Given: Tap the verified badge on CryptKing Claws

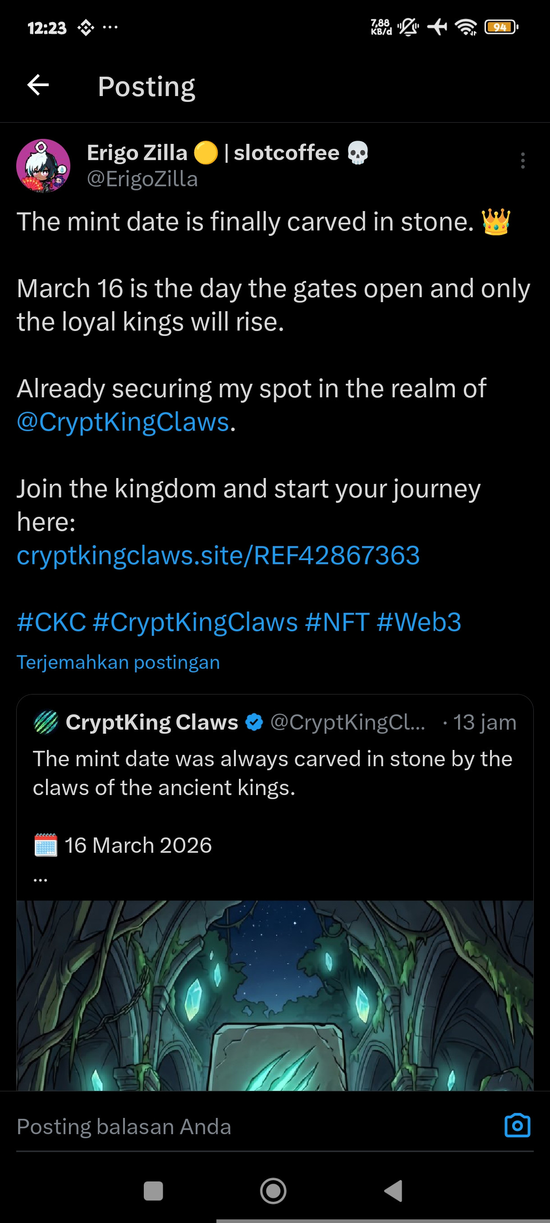Looking at the screenshot, I should 254,722.
